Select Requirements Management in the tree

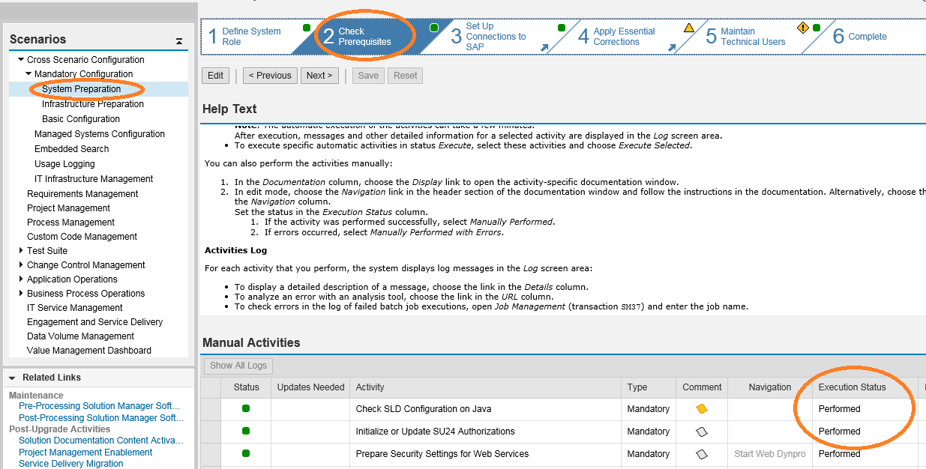(82, 194)
